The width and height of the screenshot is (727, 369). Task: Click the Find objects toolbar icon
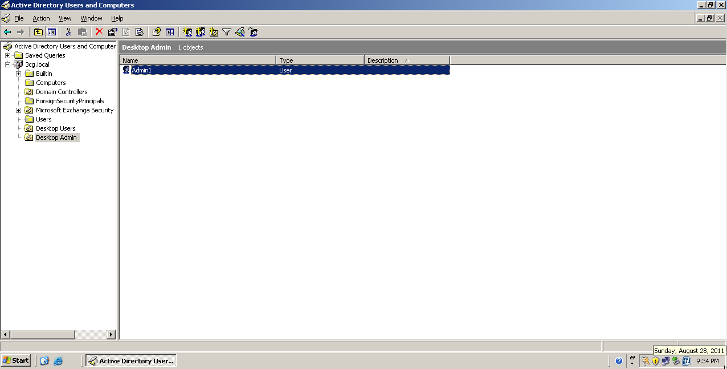point(239,32)
